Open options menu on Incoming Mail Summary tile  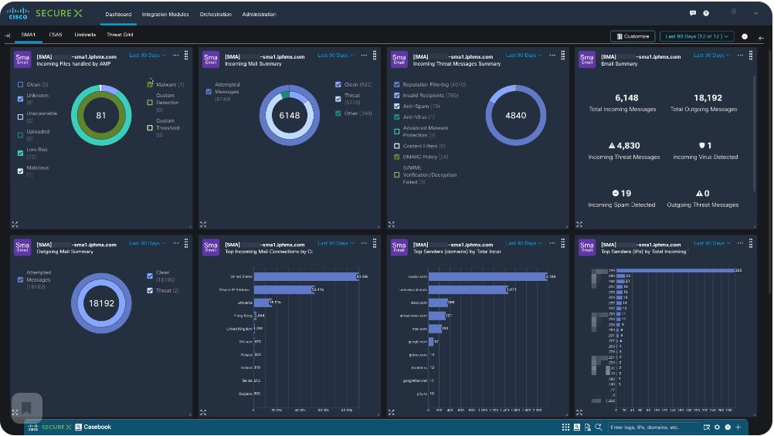[364, 56]
